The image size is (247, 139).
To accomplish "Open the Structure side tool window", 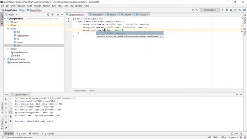I will (2, 107).
